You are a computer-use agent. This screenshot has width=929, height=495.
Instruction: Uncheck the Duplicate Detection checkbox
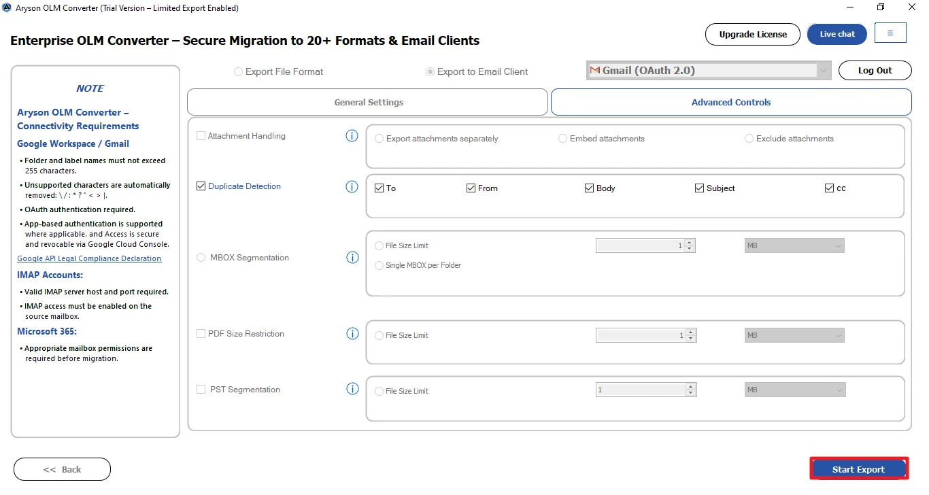click(x=201, y=186)
